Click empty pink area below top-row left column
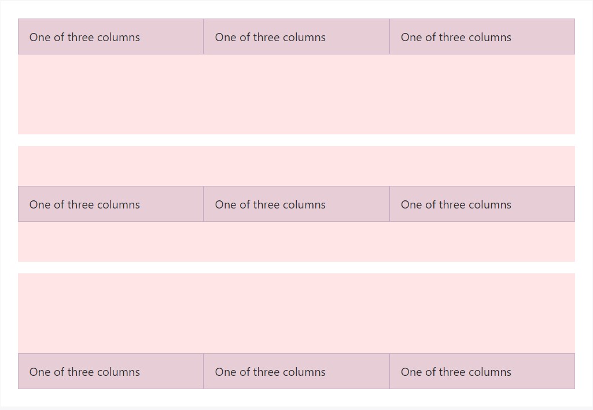593x410 pixels. point(111,94)
